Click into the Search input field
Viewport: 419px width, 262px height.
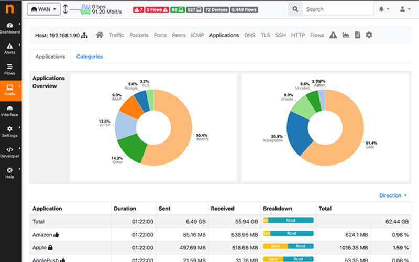(x=338, y=9)
